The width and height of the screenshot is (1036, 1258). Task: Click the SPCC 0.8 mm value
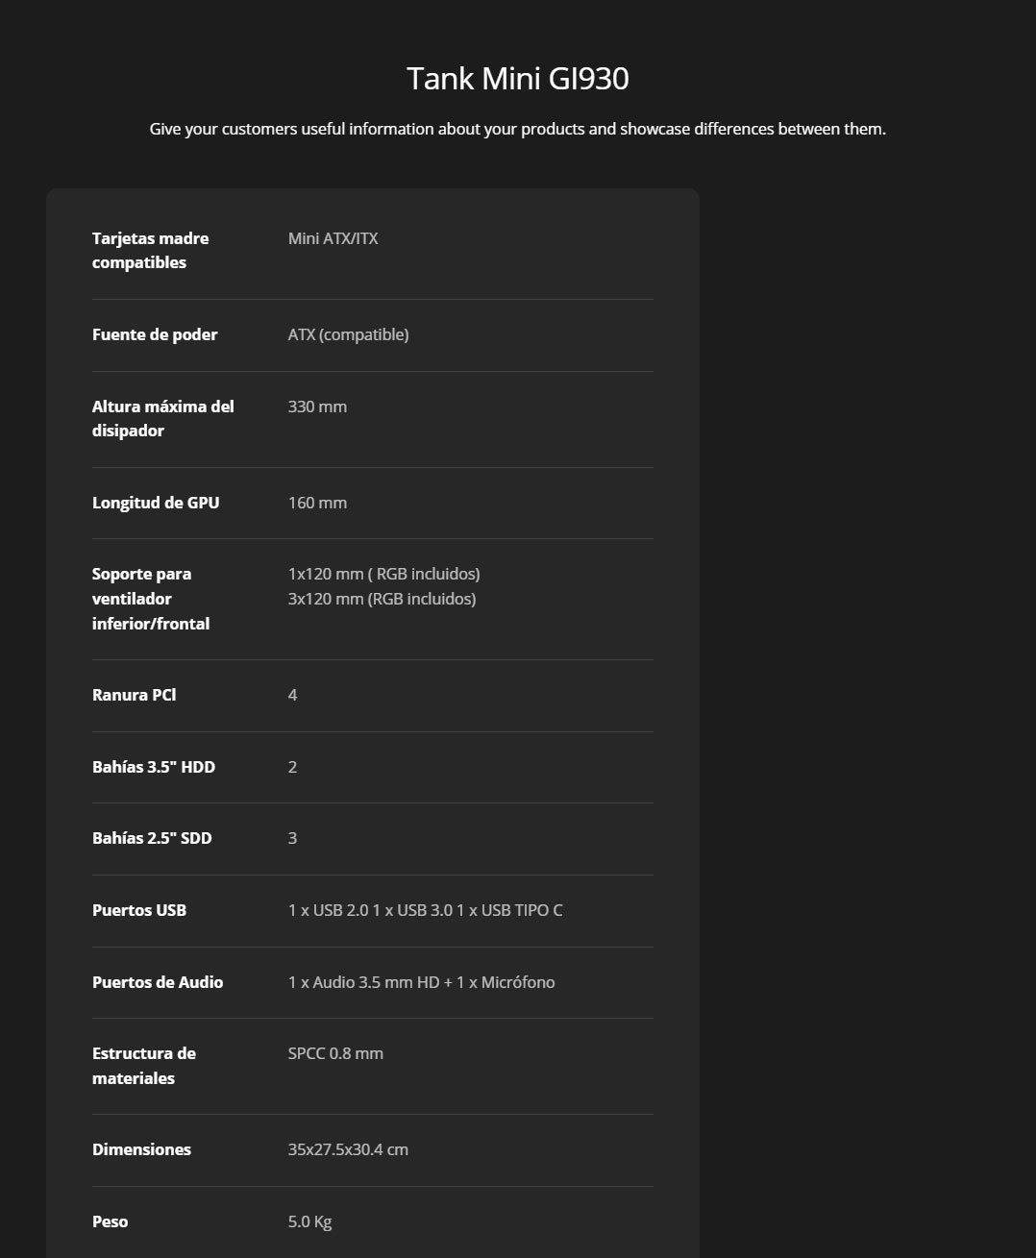[x=335, y=1053]
